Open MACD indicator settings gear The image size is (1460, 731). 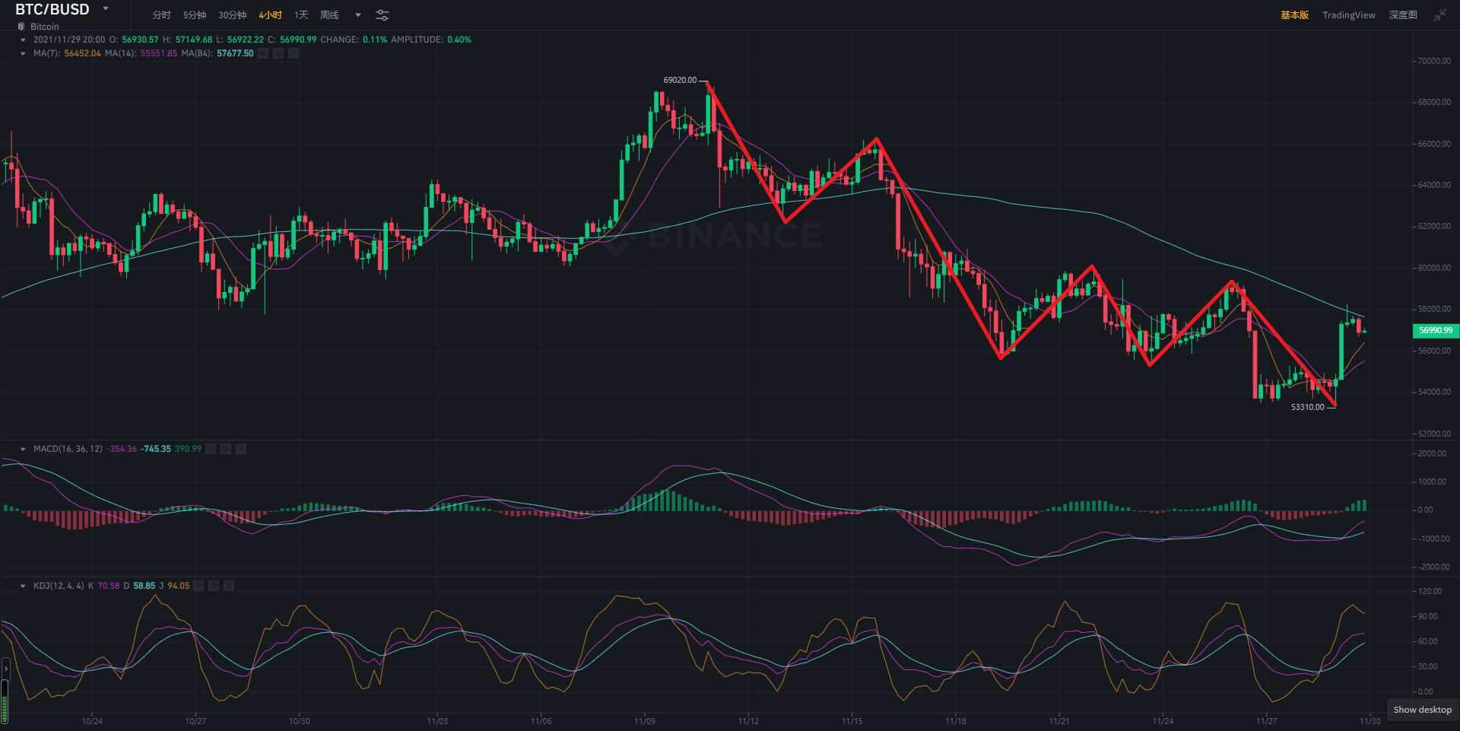[226, 449]
